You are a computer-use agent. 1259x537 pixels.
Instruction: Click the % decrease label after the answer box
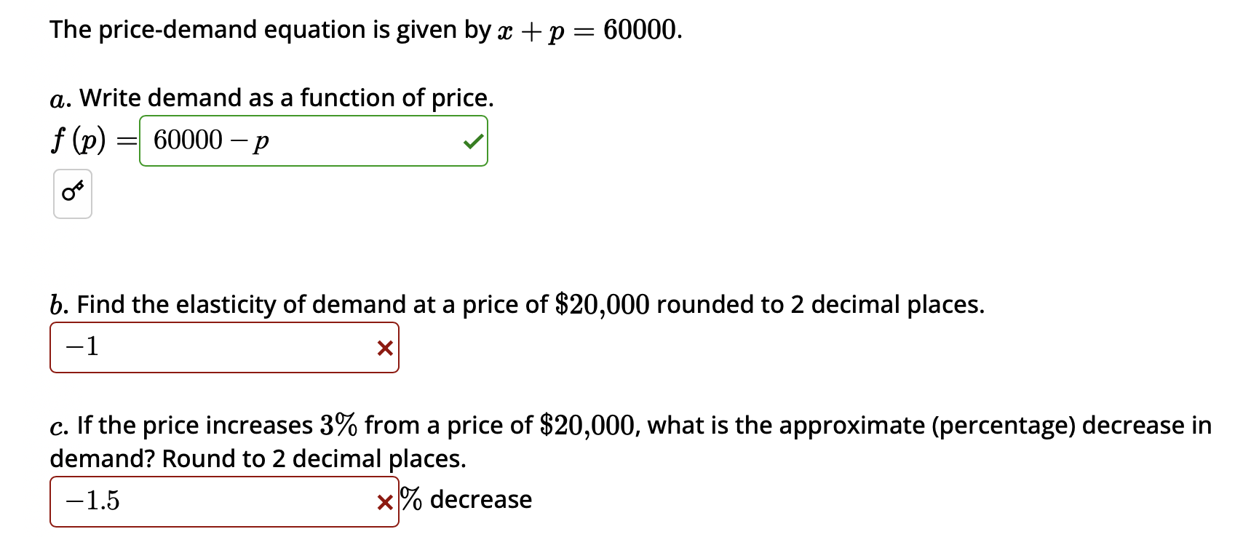pyautogui.click(x=466, y=500)
